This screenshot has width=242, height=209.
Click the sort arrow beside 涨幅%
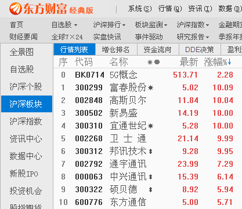click(229, 62)
